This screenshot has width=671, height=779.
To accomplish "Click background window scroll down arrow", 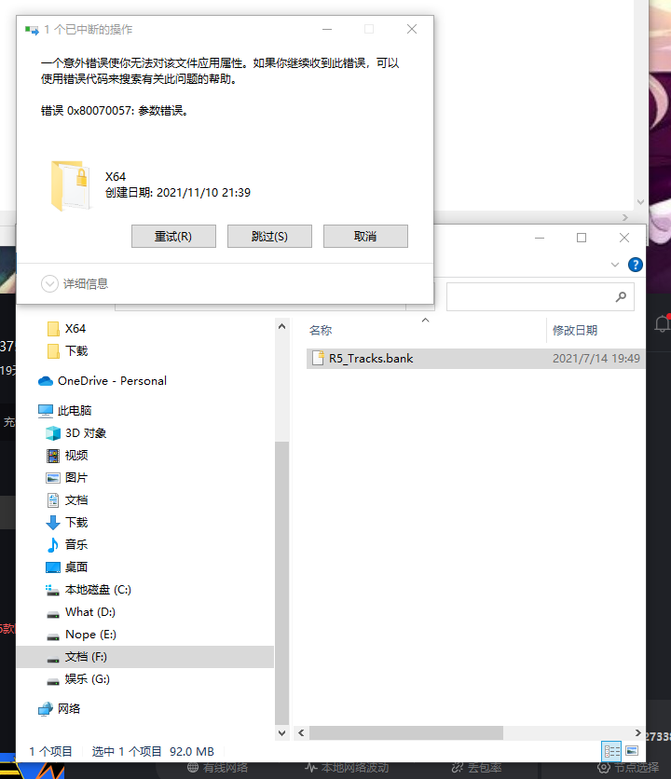I will point(640,202).
